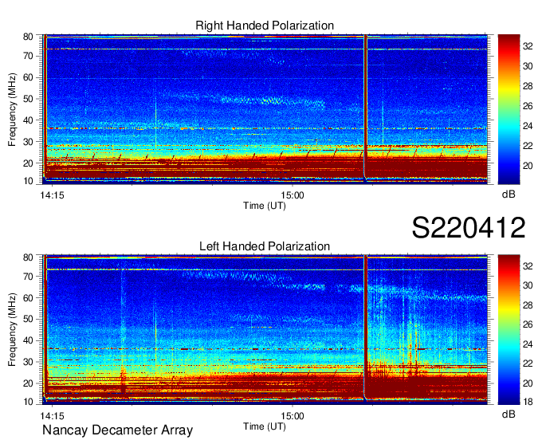Click the 20 MHz tick on Right Handed plot

point(28,163)
